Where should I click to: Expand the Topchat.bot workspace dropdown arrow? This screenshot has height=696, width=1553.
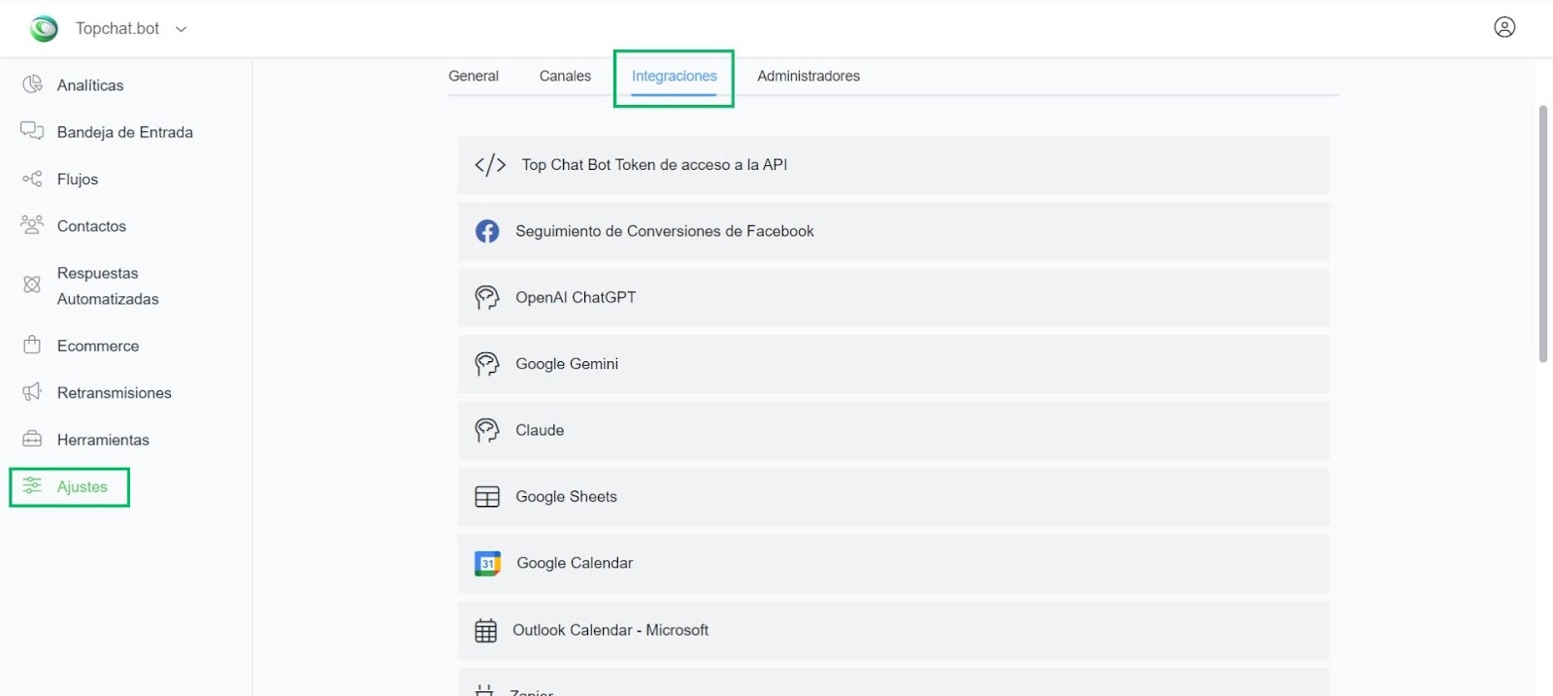[x=181, y=29]
